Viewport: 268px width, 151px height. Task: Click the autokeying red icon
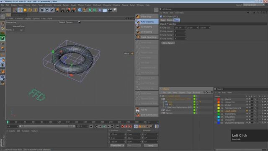click(x=126, y=126)
